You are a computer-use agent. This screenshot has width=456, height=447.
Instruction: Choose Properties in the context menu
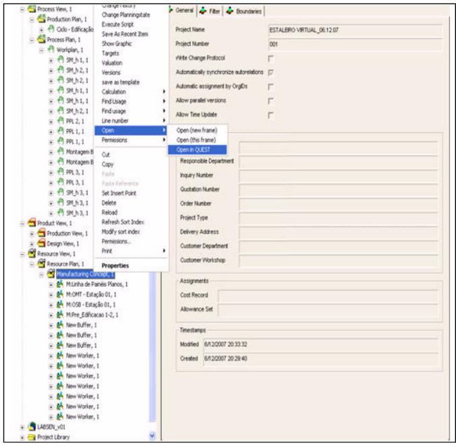(x=115, y=266)
